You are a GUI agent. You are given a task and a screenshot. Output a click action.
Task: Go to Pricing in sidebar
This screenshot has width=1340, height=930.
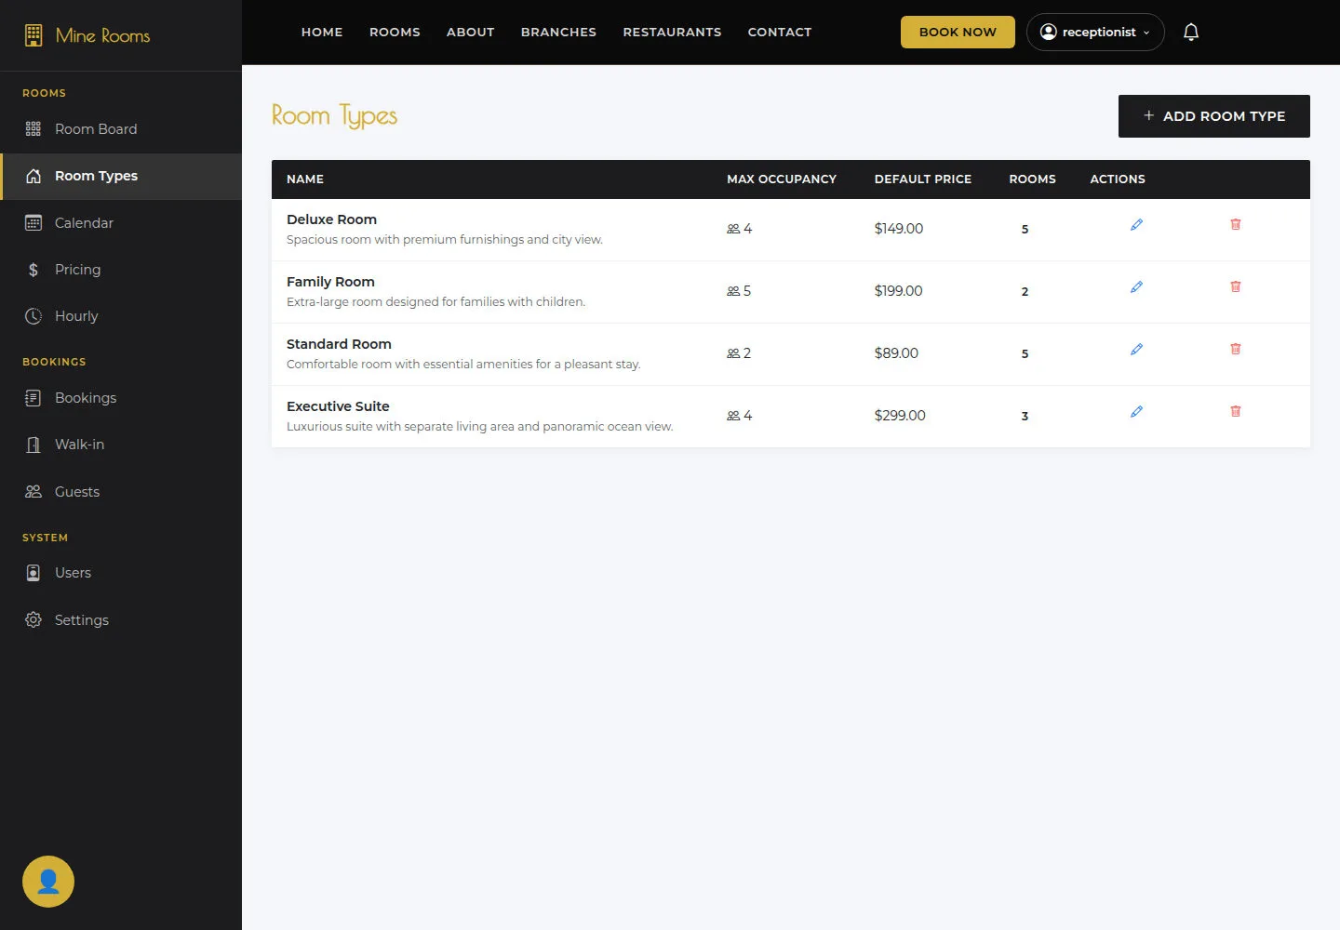pos(121,270)
